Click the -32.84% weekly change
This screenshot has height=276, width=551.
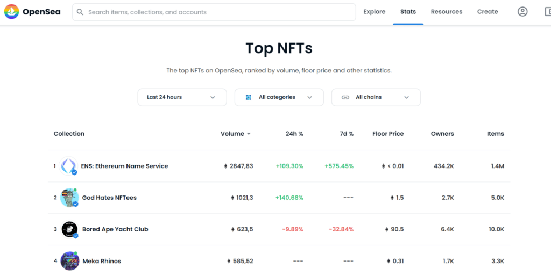[341, 229]
